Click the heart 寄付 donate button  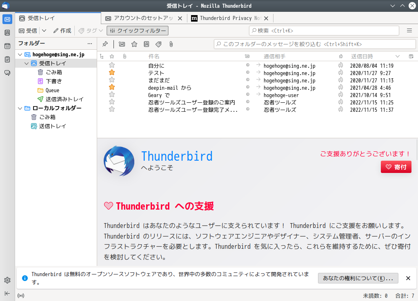click(396, 167)
